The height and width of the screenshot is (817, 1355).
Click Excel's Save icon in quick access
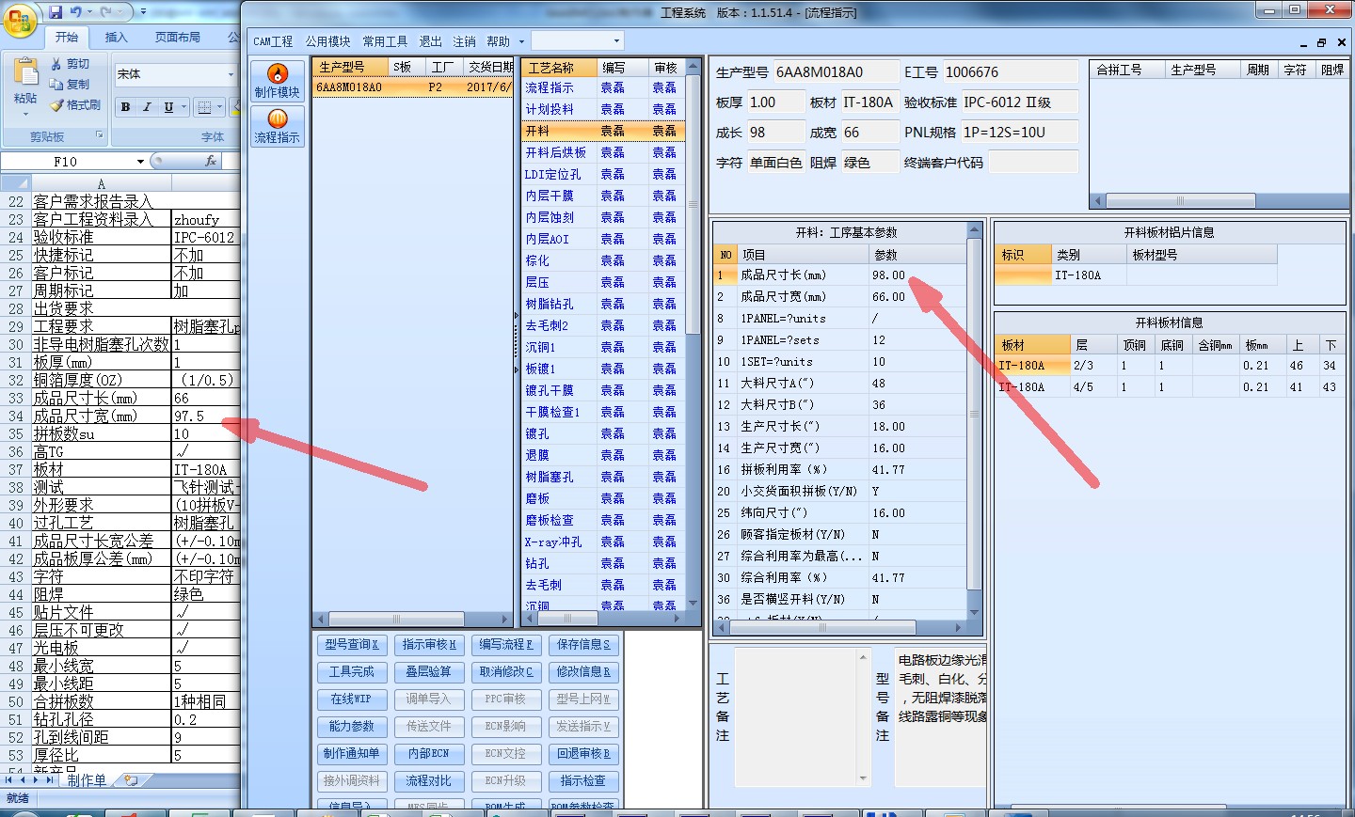[x=56, y=11]
